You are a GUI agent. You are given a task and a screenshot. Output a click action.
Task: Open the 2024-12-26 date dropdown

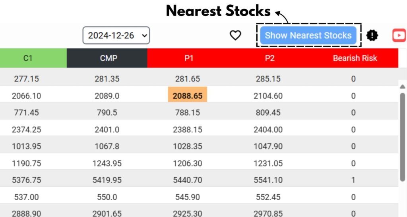point(116,35)
